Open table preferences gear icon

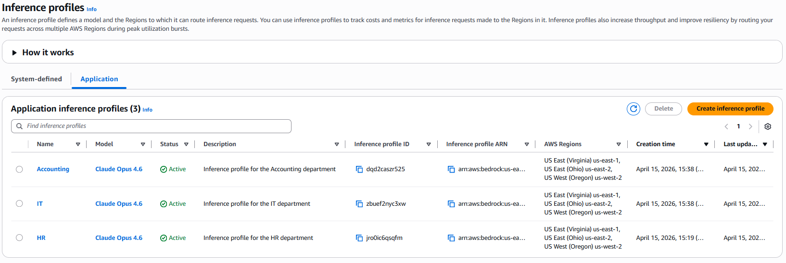pyautogui.click(x=768, y=126)
